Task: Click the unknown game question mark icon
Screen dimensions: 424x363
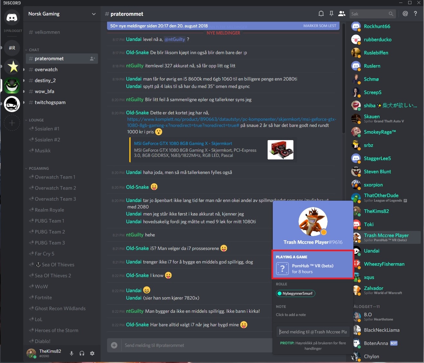Action: tap(282, 268)
